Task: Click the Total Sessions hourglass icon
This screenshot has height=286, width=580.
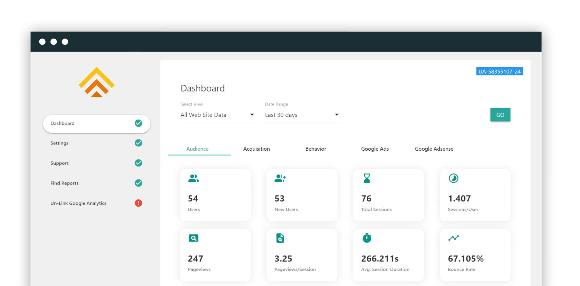Action: pos(367,178)
